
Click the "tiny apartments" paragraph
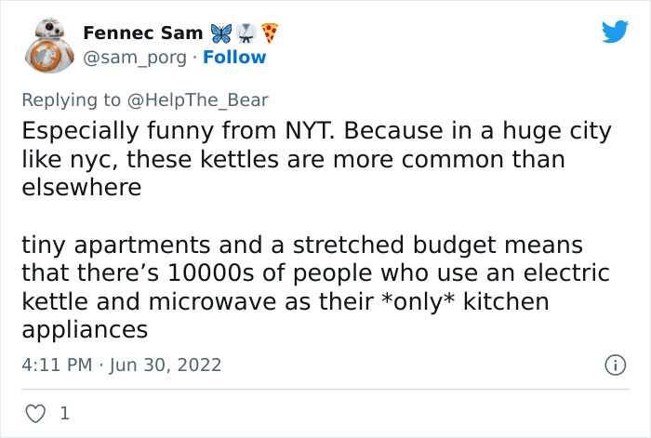[x=316, y=287]
